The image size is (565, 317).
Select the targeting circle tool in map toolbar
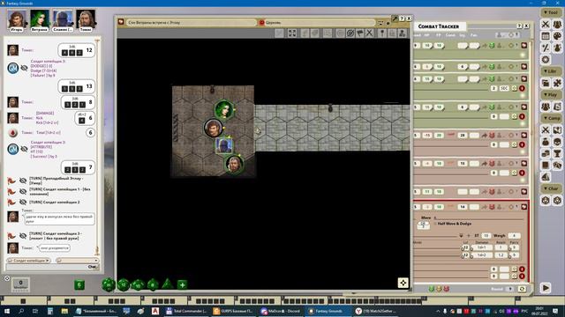point(350,33)
